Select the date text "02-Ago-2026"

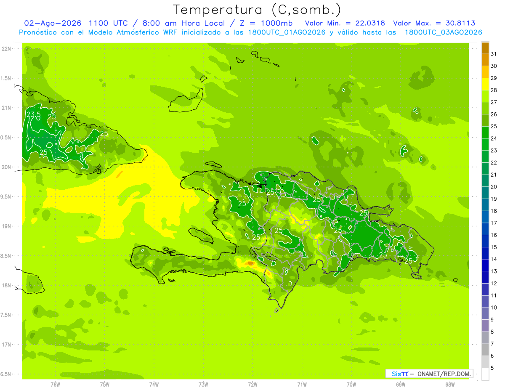pos(53,23)
